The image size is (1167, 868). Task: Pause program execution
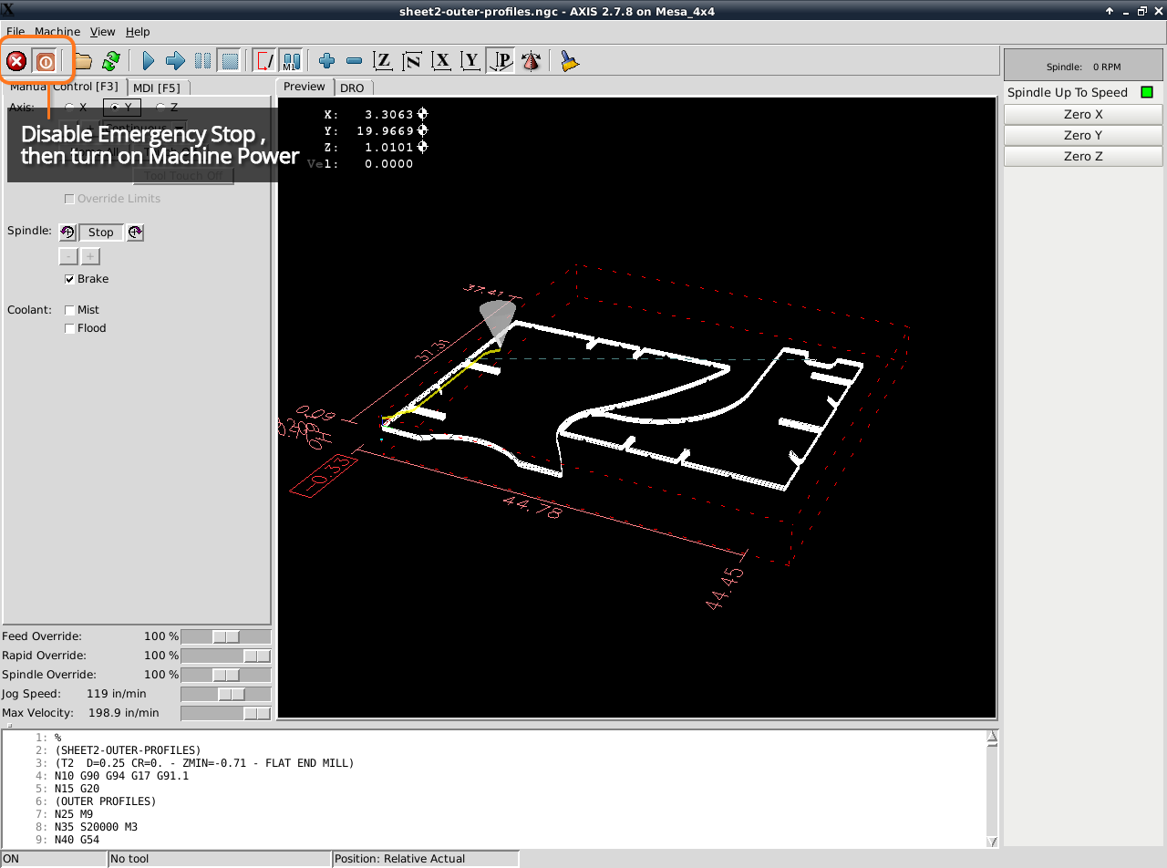(203, 61)
